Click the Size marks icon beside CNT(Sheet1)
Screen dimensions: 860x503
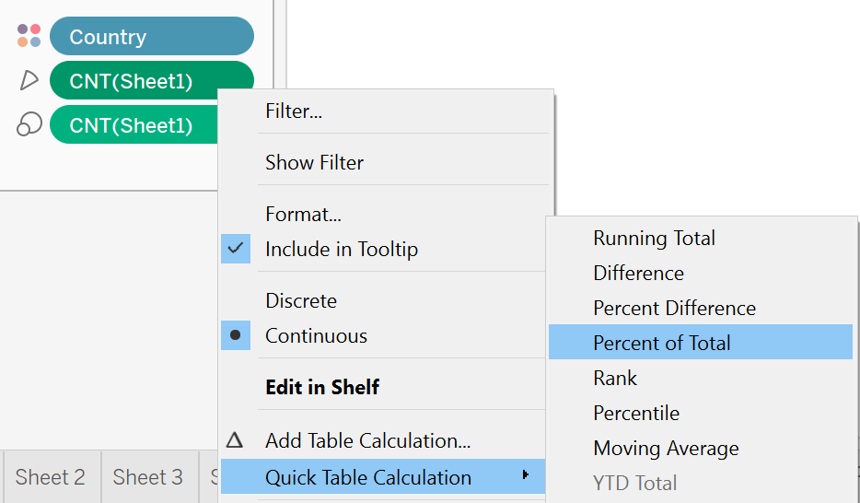[29, 125]
